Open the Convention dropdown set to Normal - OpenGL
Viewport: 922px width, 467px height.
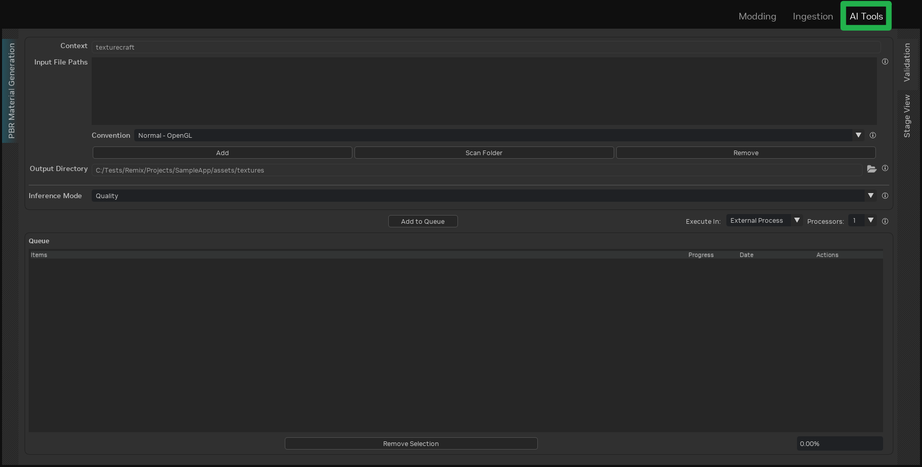[858, 135]
